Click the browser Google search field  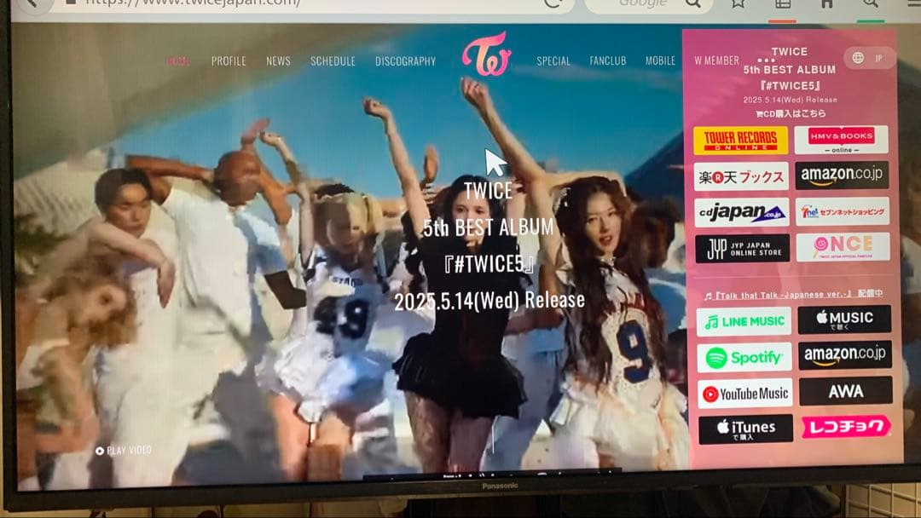(x=644, y=4)
